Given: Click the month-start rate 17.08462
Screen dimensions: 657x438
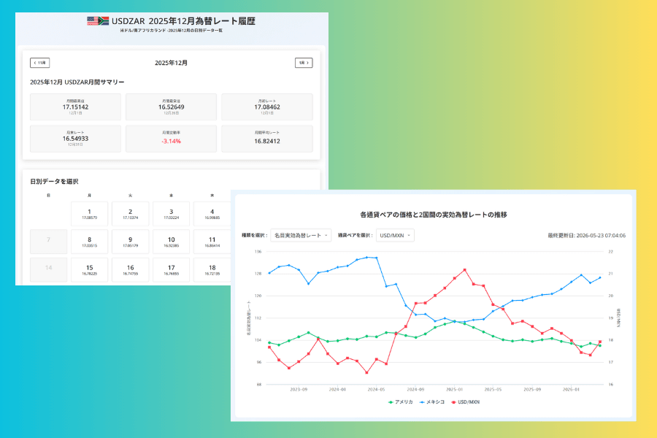Looking at the screenshot, I should 267,107.
